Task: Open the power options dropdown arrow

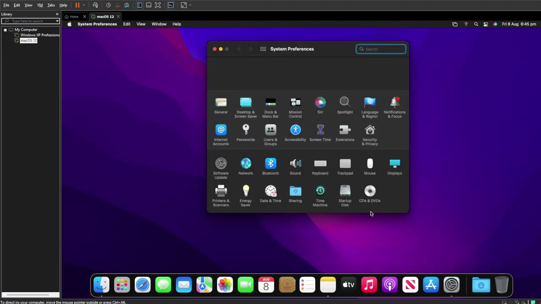Action: click(x=84, y=5)
